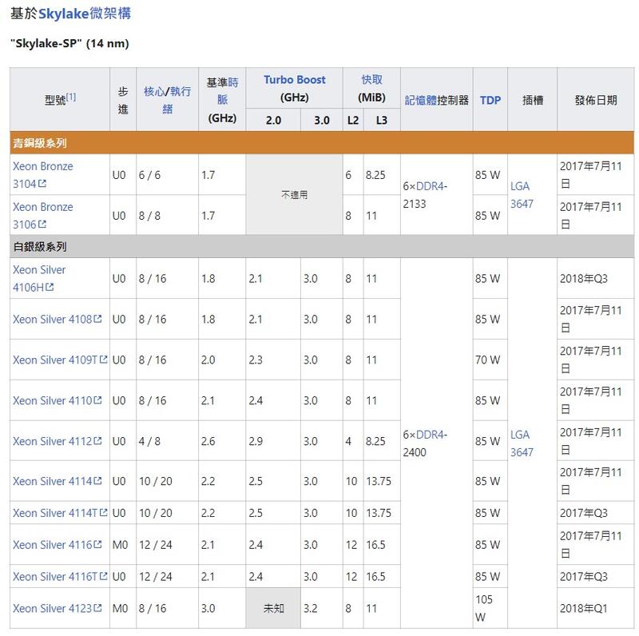Click the 不適用 Turbo Boost cell

pos(294,195)
